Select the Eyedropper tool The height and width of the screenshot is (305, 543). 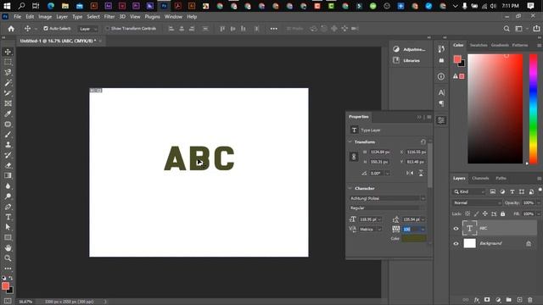coord(8,114)
